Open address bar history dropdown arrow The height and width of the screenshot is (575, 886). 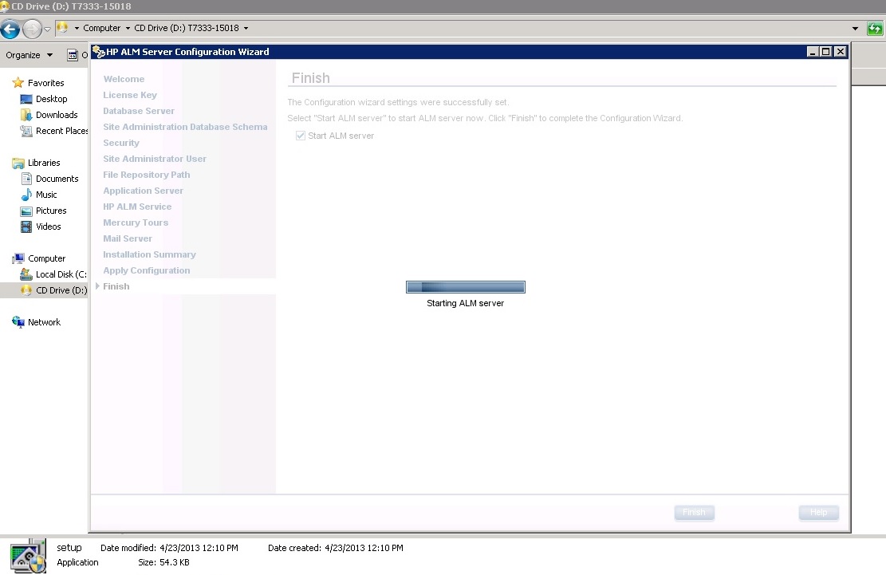(855, 28)
